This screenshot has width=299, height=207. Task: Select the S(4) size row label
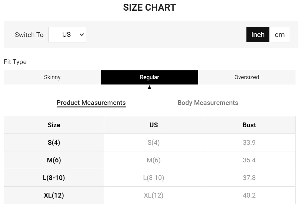[54, 143]
